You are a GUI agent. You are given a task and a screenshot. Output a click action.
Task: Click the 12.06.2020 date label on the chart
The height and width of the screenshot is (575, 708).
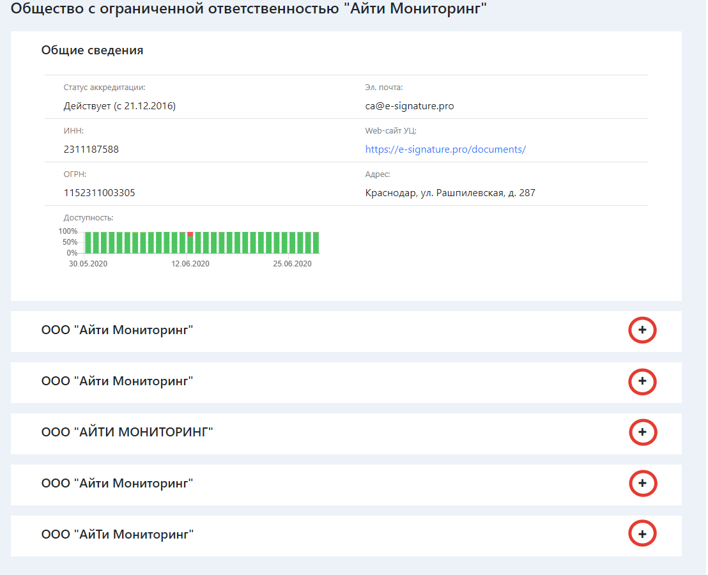(x=190, y=264)
